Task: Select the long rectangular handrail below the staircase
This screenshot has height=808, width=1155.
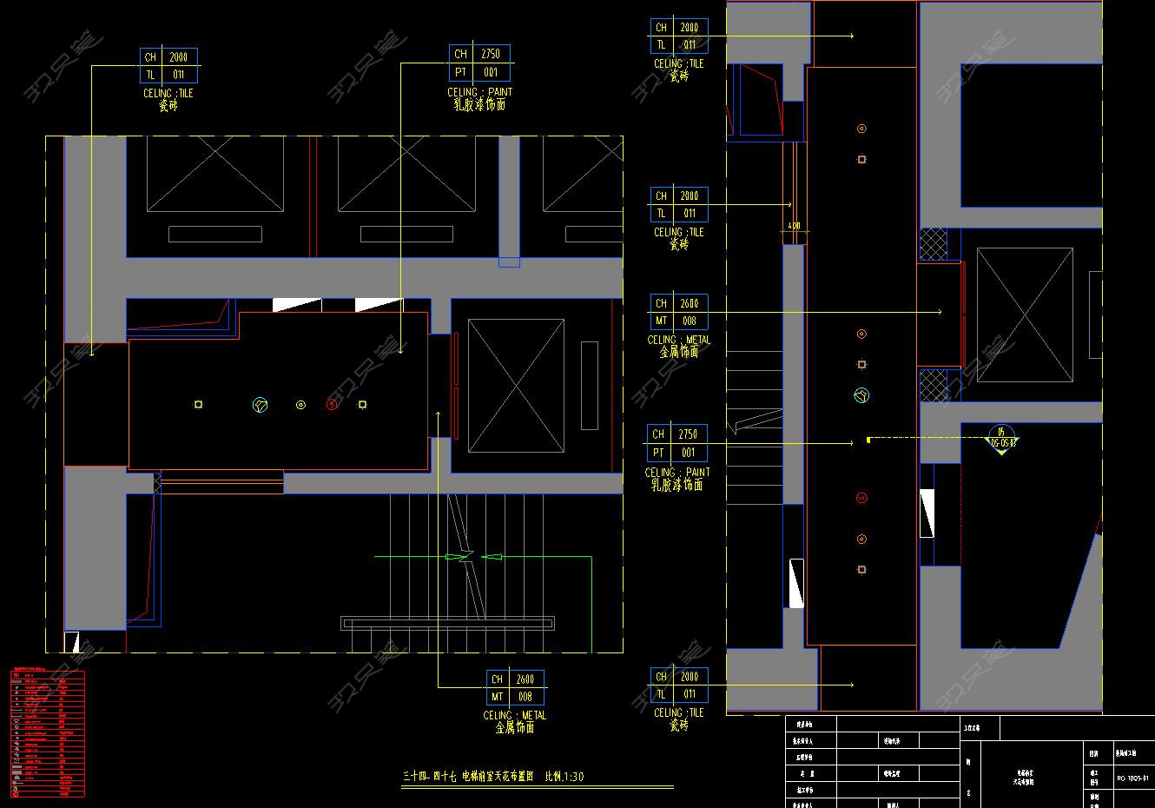Action: pos(448,622)
